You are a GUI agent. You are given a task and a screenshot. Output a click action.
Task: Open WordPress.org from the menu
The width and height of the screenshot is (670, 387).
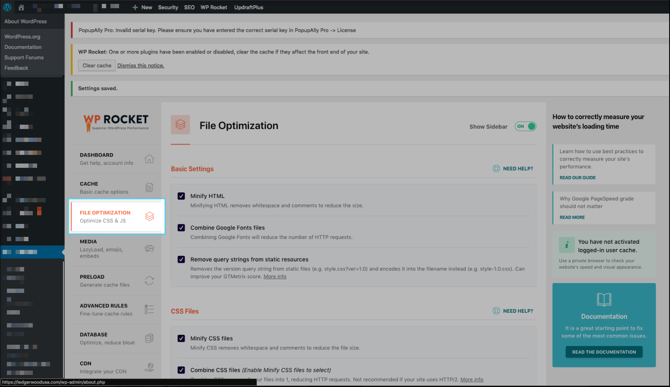(x=22, y=37)
